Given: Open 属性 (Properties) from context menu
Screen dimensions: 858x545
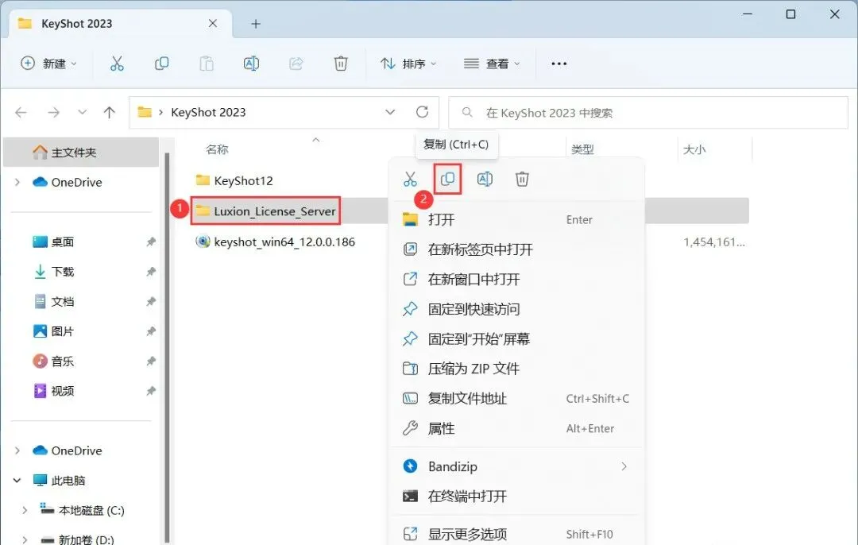Looking at the screenshot, I should pyautogui.click(x=516, y=428).
